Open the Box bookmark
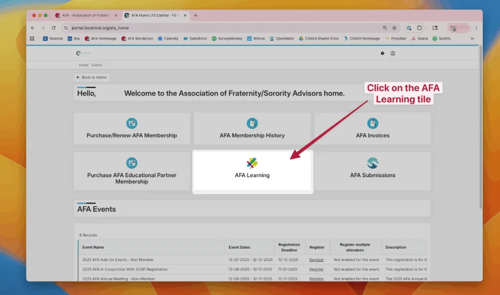 74,39
